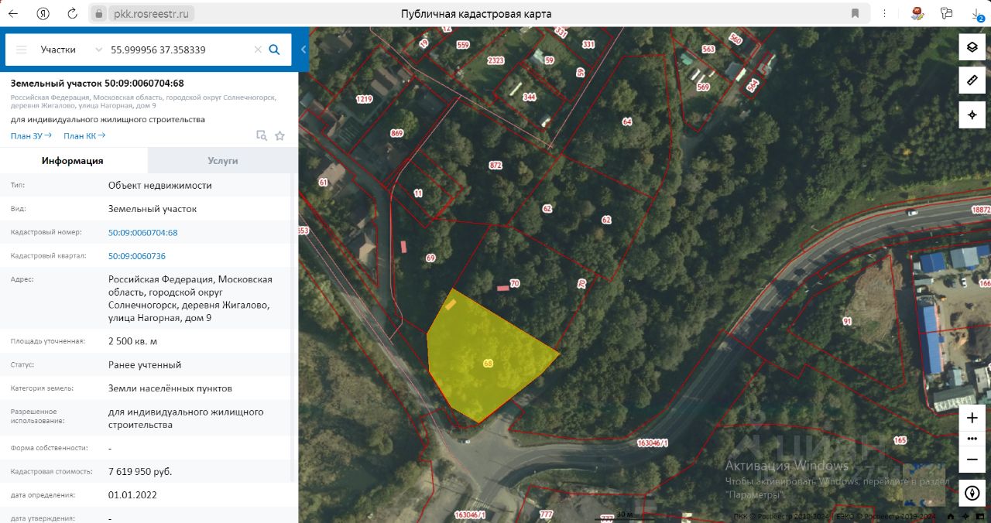Add parcel to favorites with star
Viewport: 991px width, 523px height.
(x=280, y=135)
